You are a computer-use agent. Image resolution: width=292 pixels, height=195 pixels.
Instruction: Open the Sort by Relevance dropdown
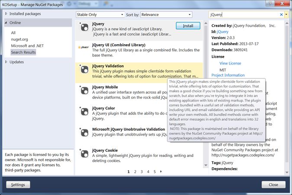pyautogui.click(x=166, y=15)
